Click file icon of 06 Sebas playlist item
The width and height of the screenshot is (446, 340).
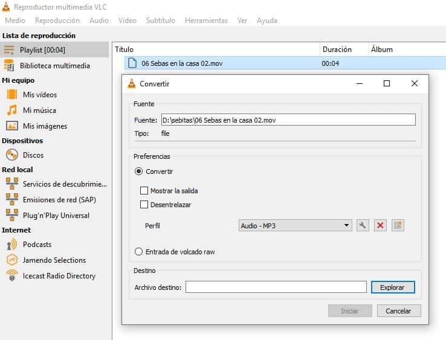point(132,63)
